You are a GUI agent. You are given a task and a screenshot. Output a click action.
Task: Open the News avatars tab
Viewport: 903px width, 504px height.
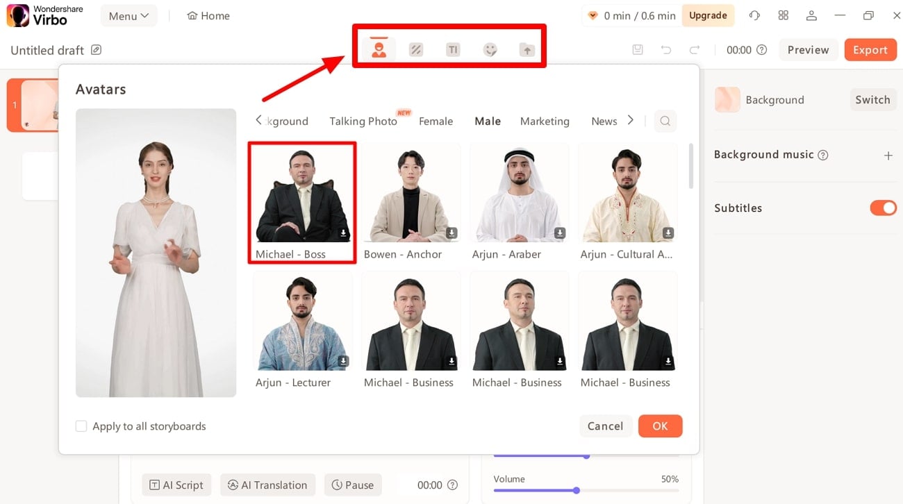click(x=604, y=121)
